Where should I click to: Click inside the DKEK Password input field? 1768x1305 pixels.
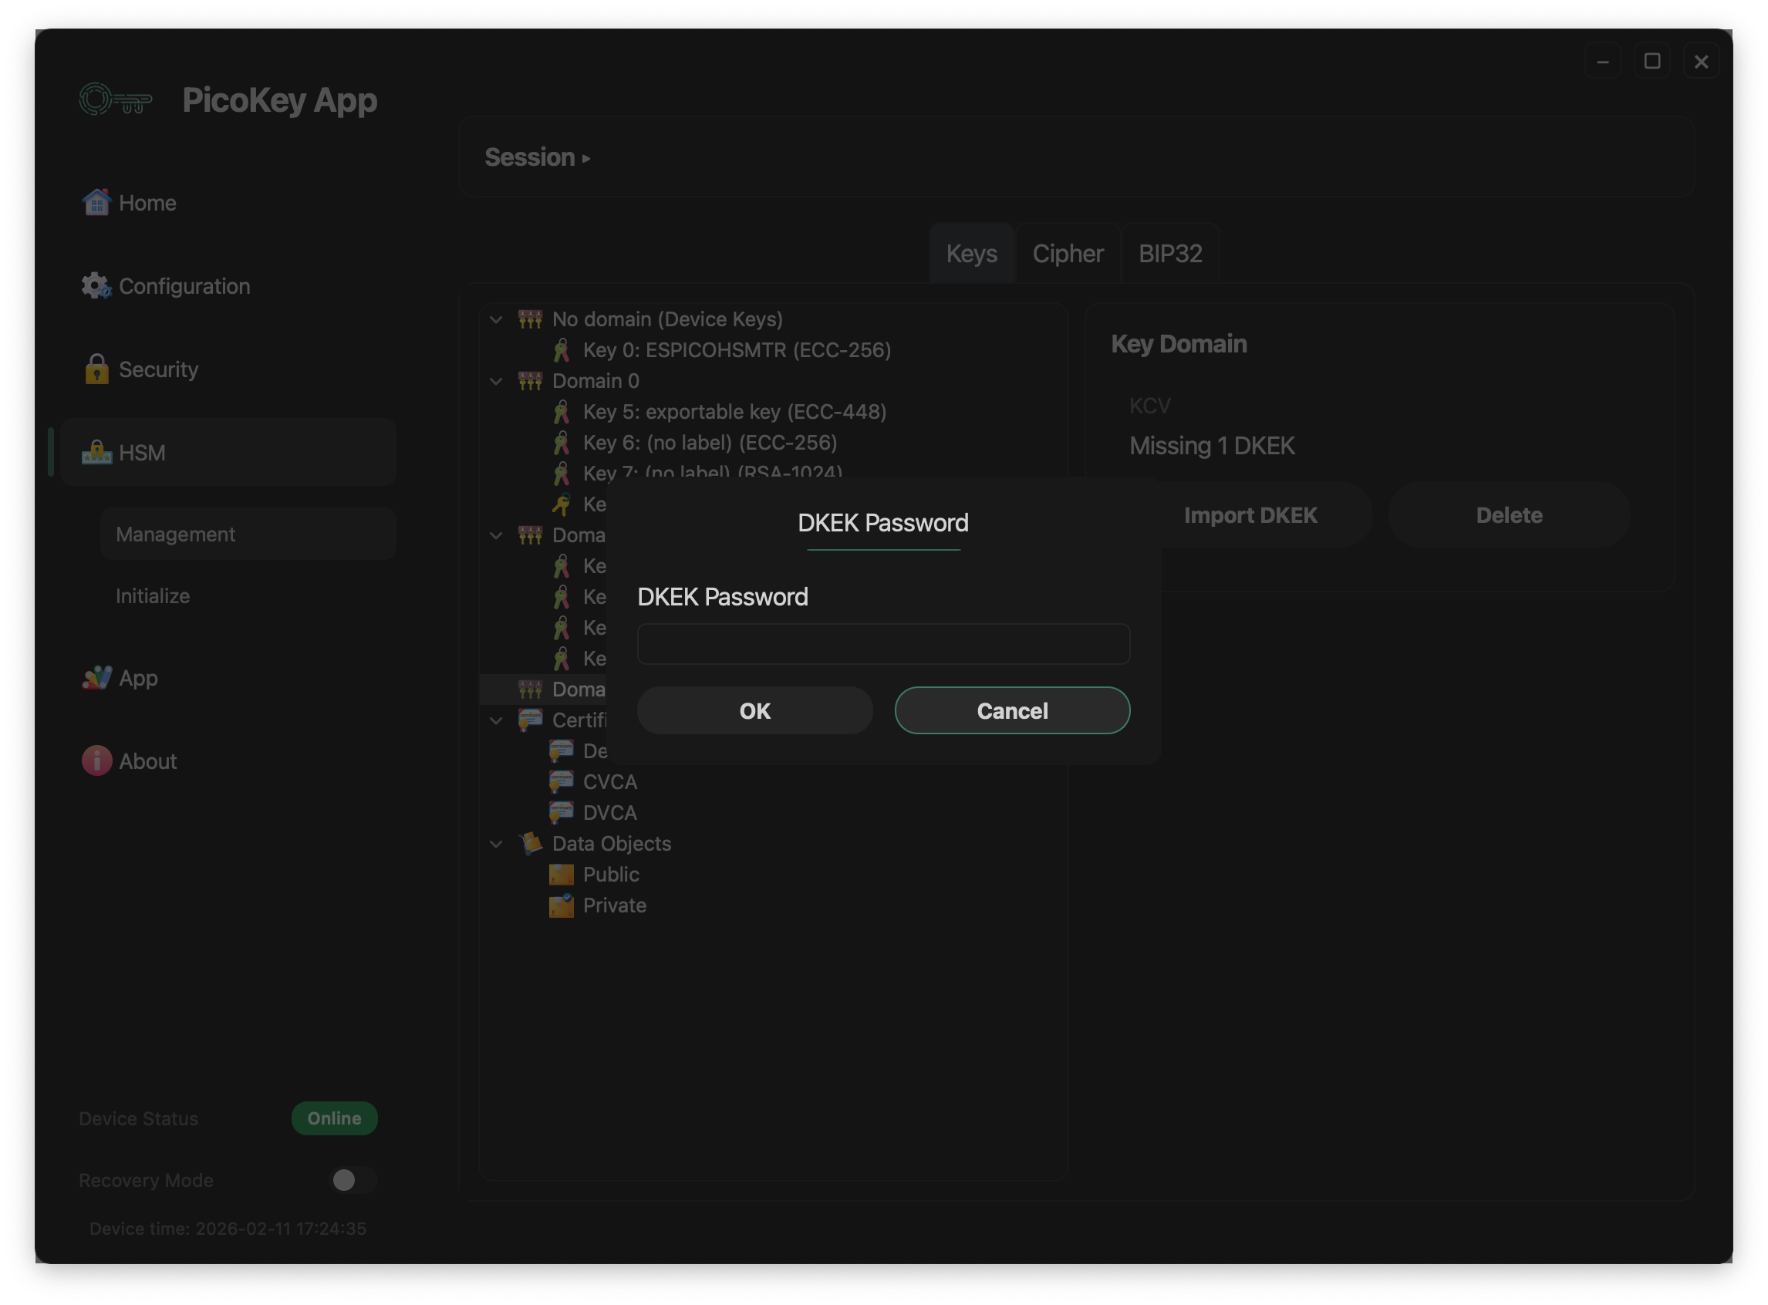coord(883,644)
